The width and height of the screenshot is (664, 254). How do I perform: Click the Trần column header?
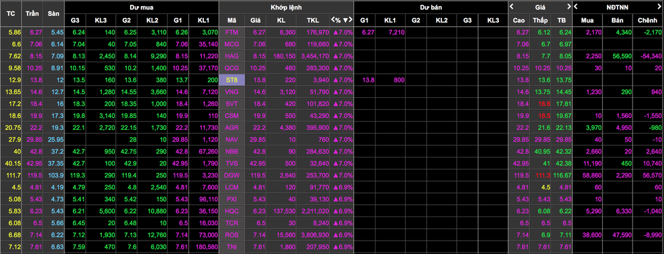pos(32,13)
